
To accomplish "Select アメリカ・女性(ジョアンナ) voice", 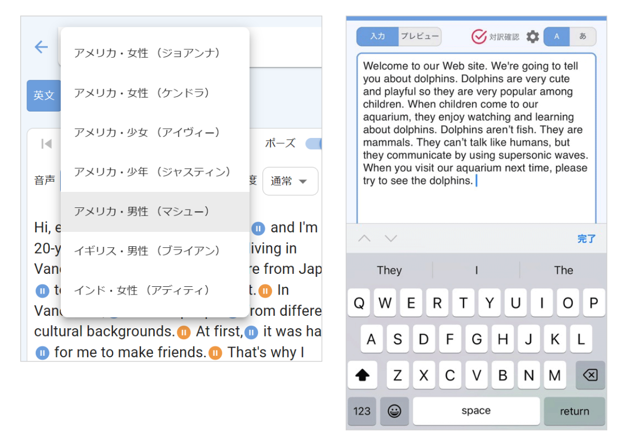I will click(155, 53).
